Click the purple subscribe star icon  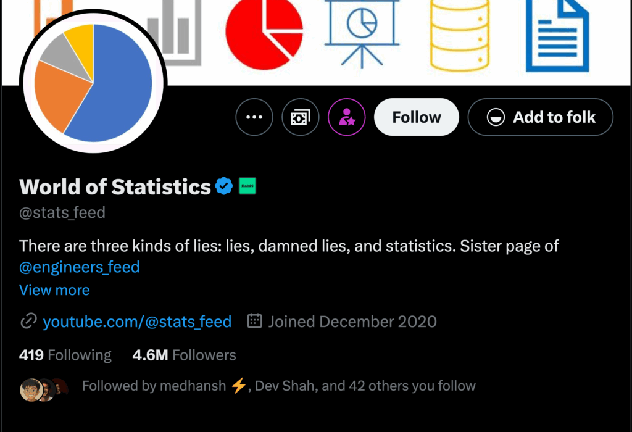coord(347,117)
